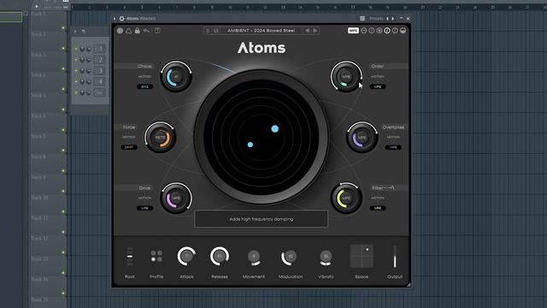Click the first circle icon after MPE
Image resolution: width=547 pixels, height=308 pixels.
pyautogui.click(x=364, y=31)
